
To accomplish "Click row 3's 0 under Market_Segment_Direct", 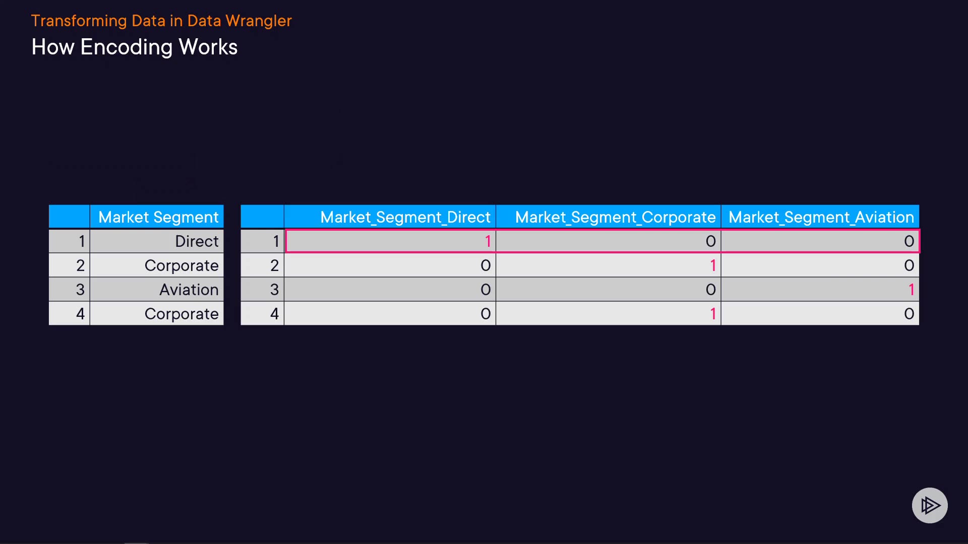I will [486, 290].
